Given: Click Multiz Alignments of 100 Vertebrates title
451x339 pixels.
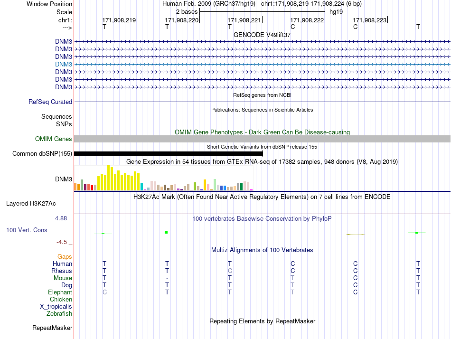Looking at the screenshot, I should tap(262, 250).
